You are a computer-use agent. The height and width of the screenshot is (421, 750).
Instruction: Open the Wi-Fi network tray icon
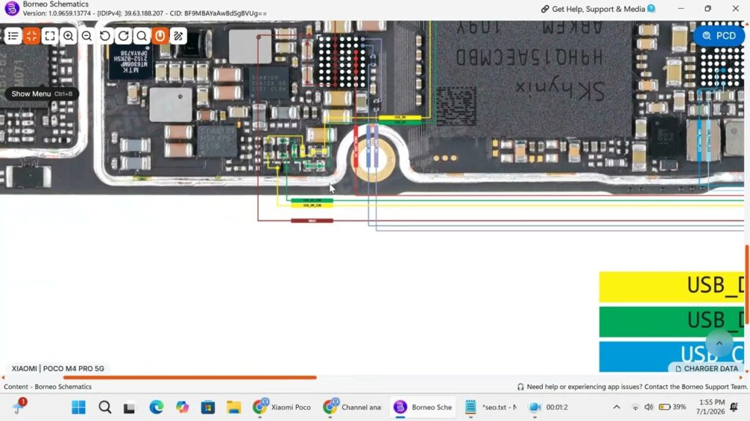(635, 407)
